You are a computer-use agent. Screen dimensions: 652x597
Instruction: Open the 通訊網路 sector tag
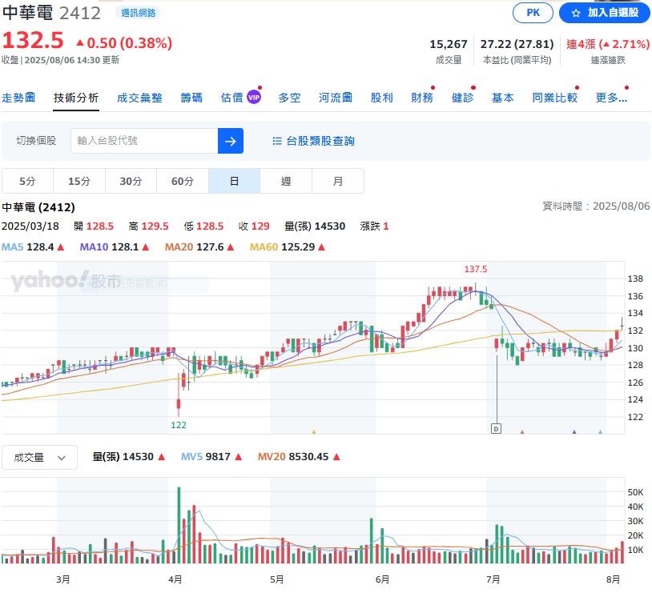pyautogui.click(x=138, y=13)
